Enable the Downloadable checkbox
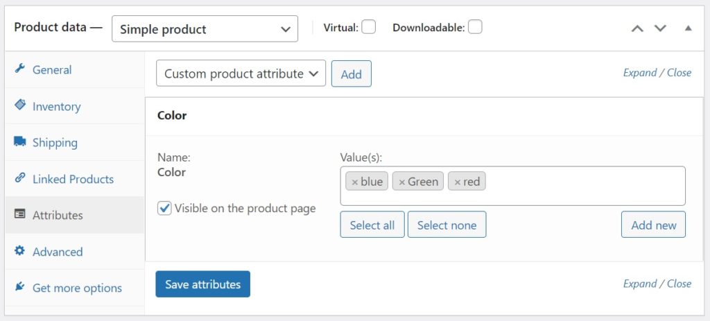Image resolution: width=710 pixels, height=321 pixels. click(474, 27)
